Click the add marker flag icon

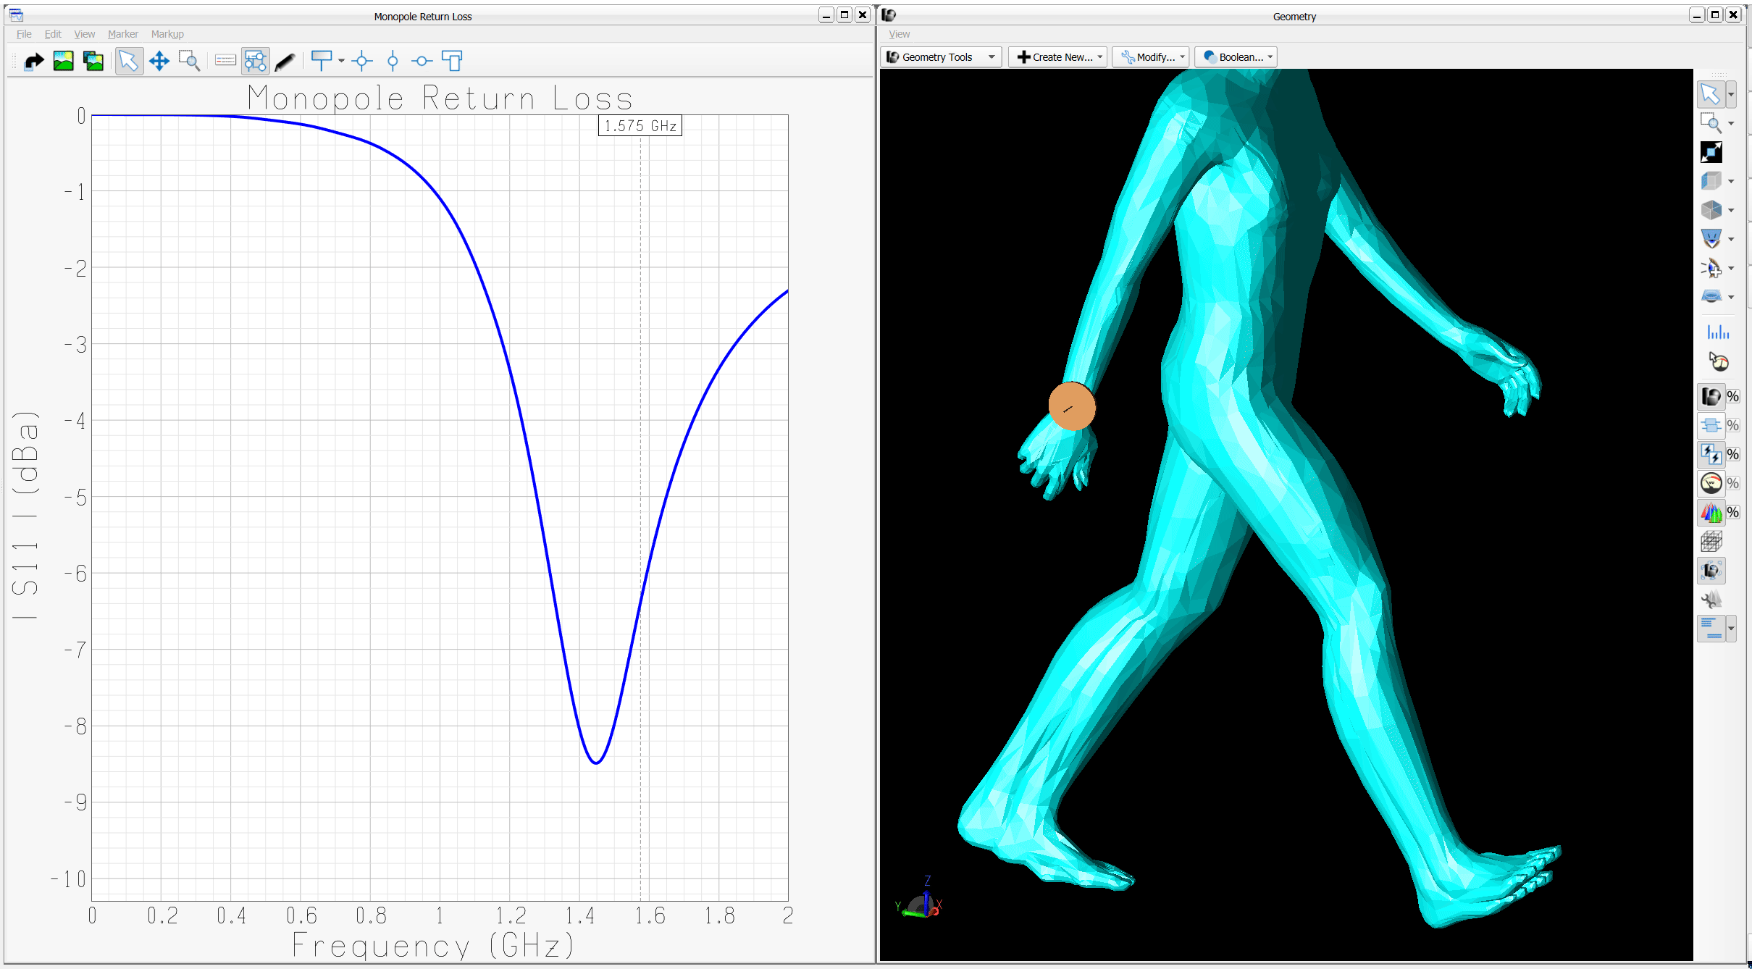click(322, 61)
